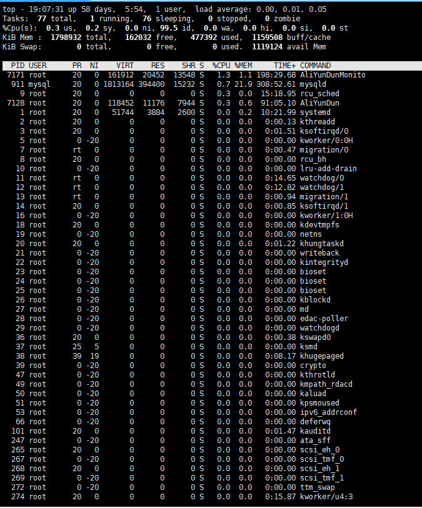This screenshot has width=422, height=508.
Task: Select the AliYunDunMonito process name
Action: click(x=333, y=75)
